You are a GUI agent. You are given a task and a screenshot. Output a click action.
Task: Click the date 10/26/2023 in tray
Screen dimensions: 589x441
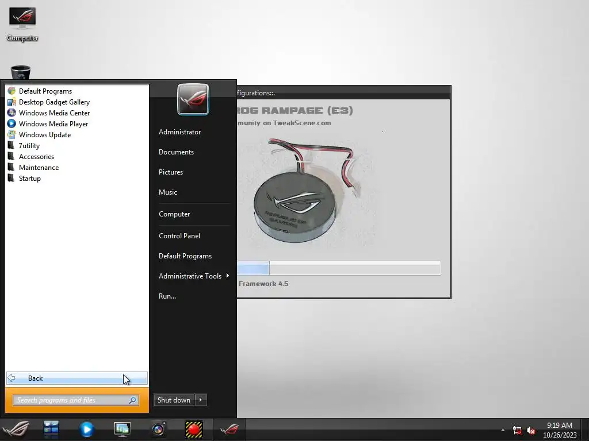[560, 435]
